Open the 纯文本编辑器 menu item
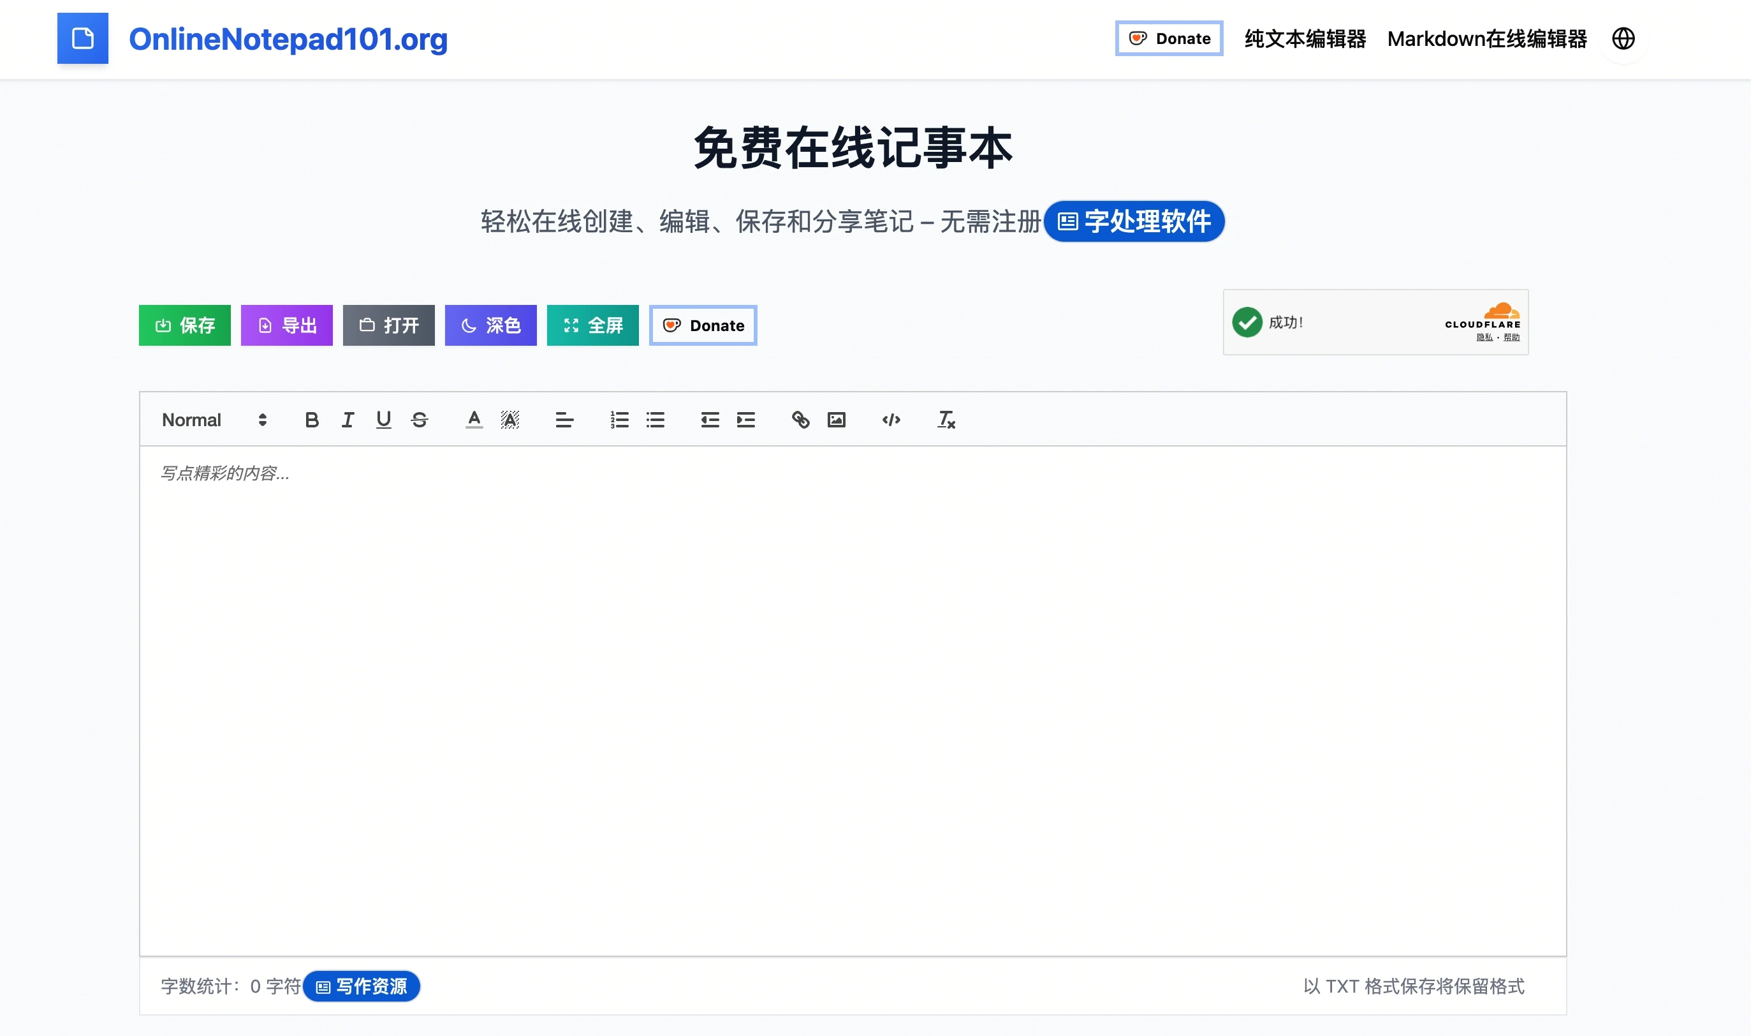 coord(1305,39)
